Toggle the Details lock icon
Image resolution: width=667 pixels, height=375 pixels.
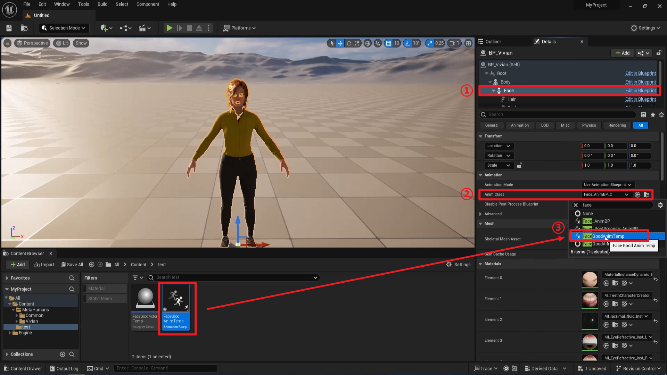(x=658, y=53)
